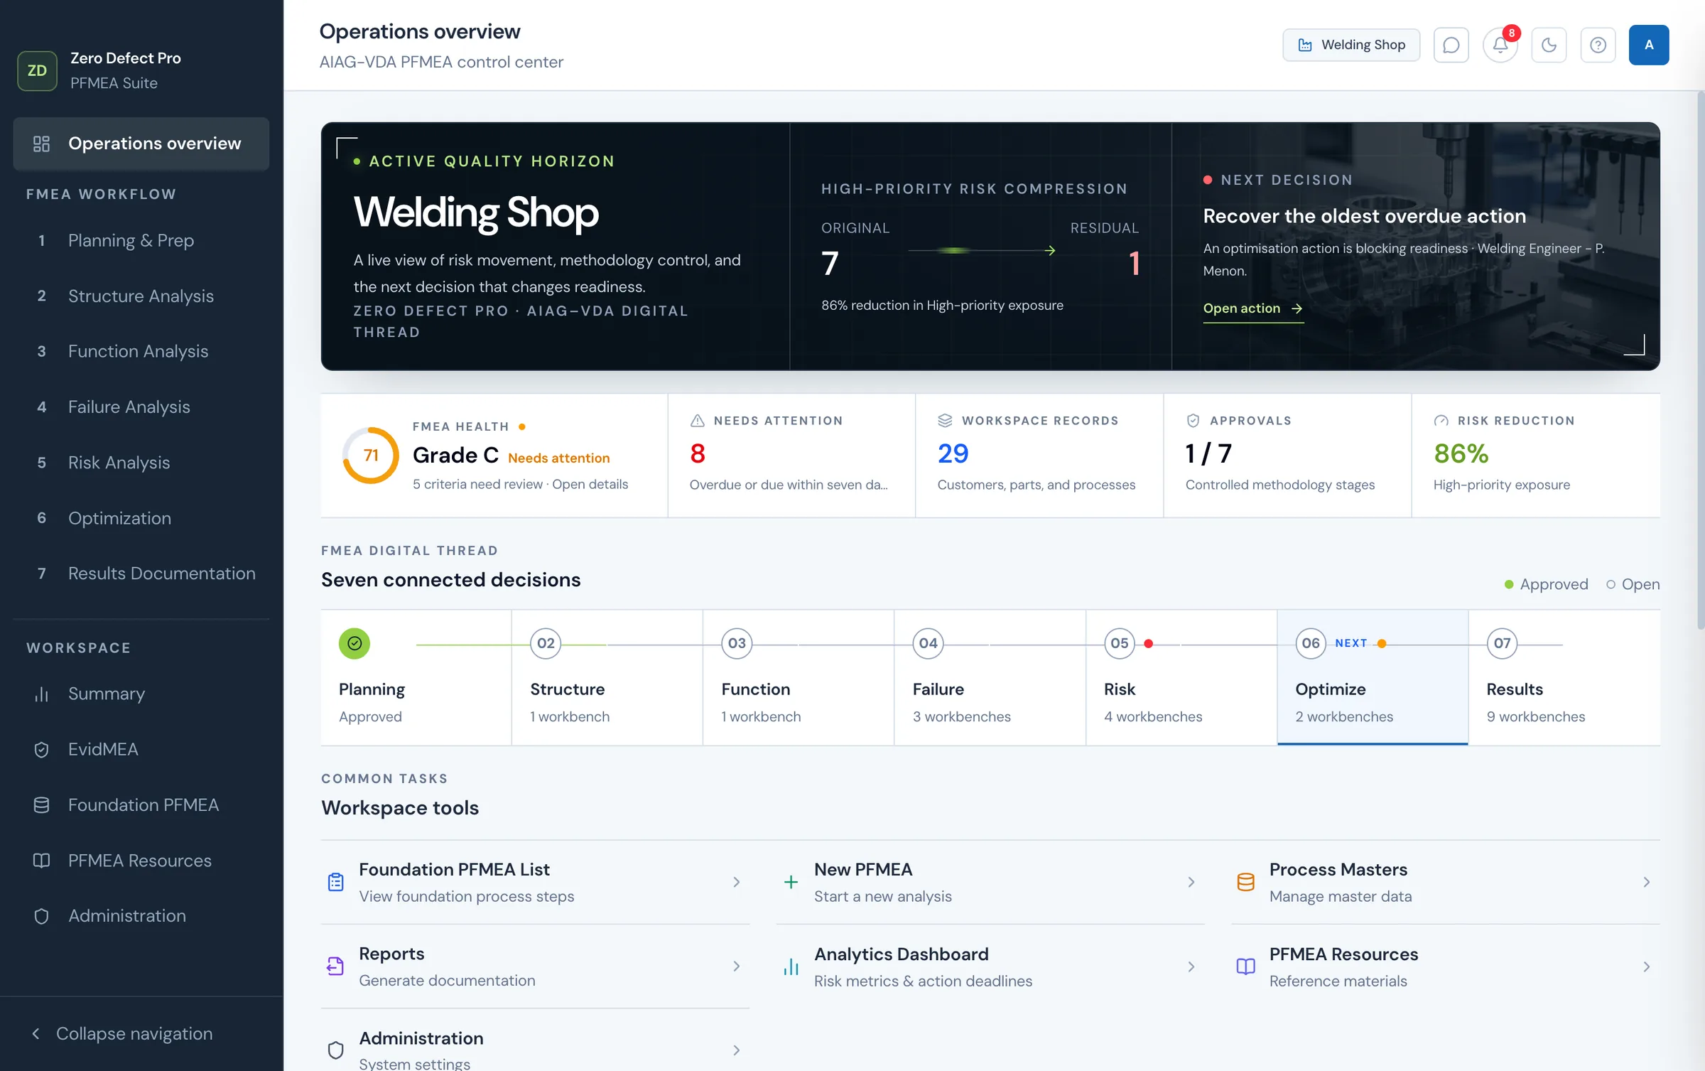Select step 03 Function marker
This screenshot has height=1071, width=1705.
pyautogui.click(x=737, y=643)
